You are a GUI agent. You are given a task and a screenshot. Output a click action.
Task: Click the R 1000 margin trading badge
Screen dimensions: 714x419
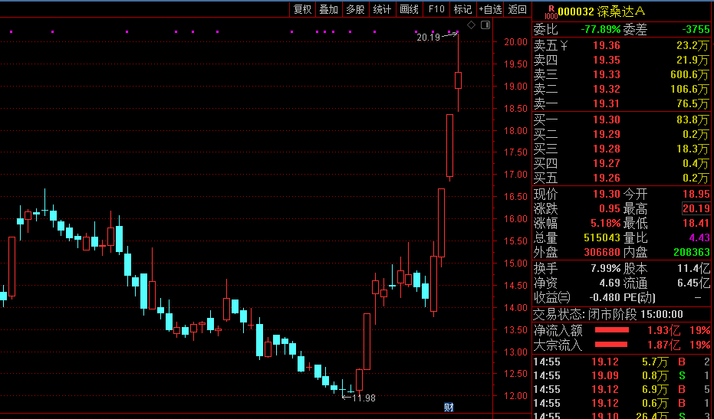[551, 11]
